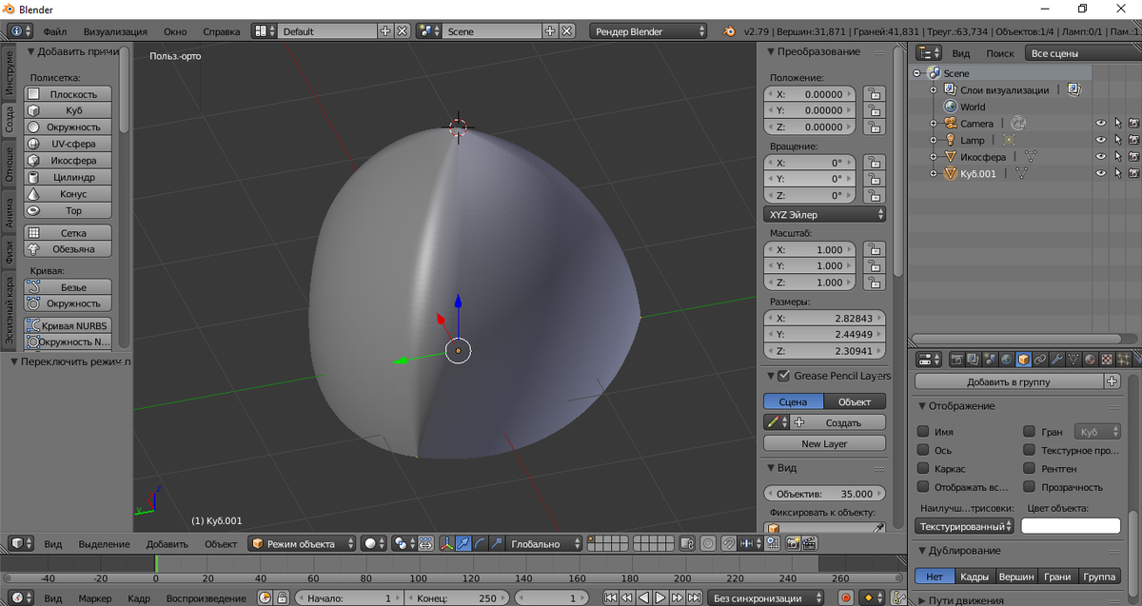This screenshot has width=1142, height=606.
Task: Enable the Имя display checkbox
Action: [x=923, y=432]
